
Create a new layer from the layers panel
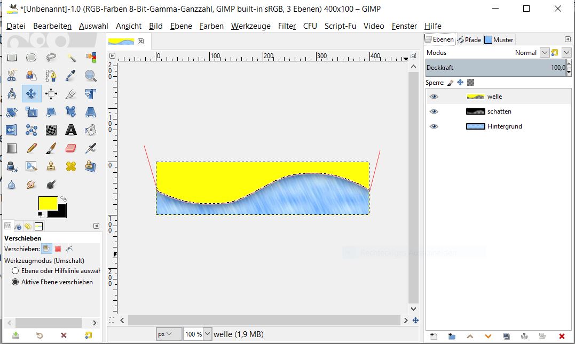tap(434, 336)
